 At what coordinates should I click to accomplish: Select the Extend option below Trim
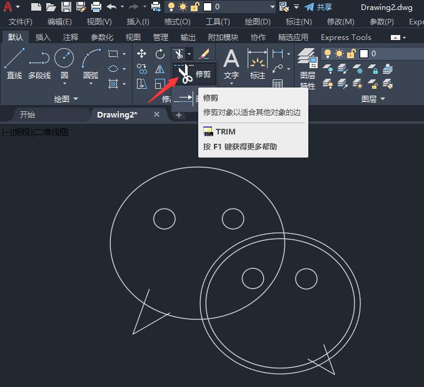point(185,98)
